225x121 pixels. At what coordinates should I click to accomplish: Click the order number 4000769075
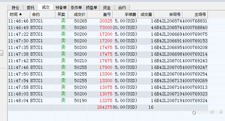tap(195, 34)
